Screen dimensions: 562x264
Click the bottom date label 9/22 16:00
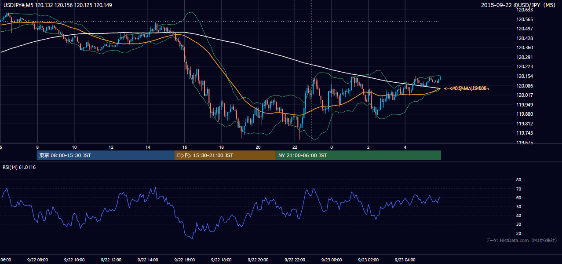click(184, 260)
